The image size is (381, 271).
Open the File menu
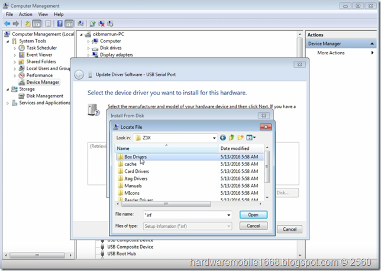pyautogui.click(x=9, y=14)
